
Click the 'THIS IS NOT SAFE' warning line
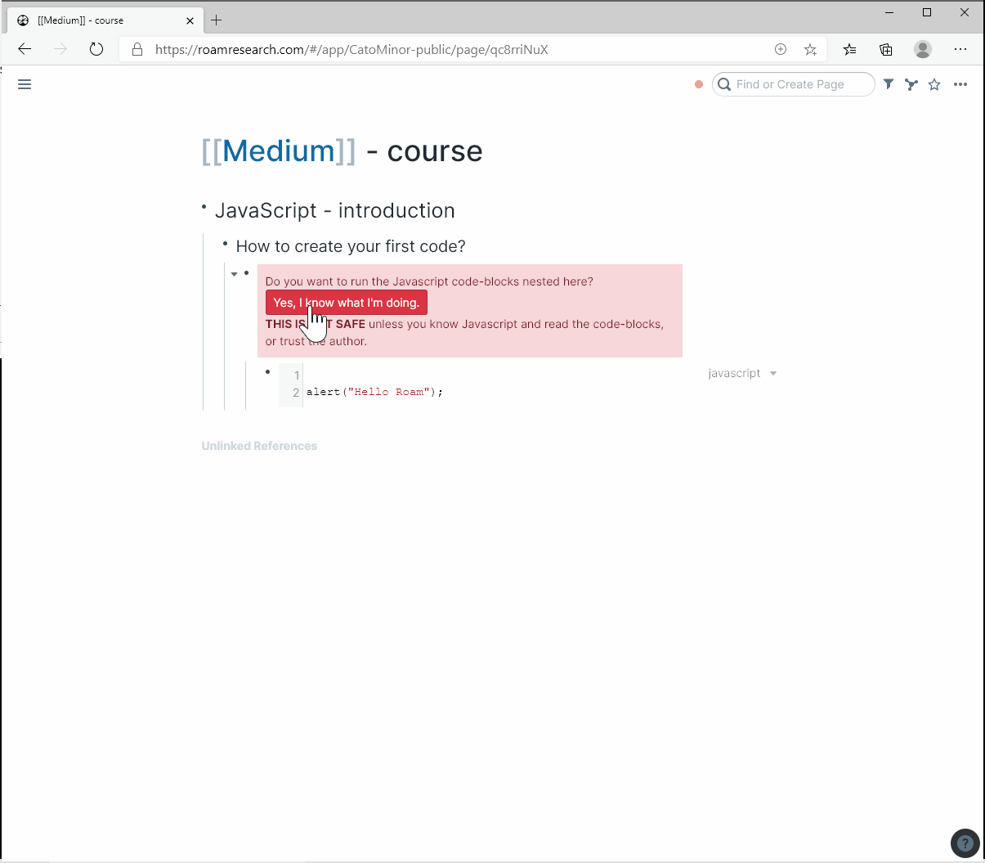[464, 332]
